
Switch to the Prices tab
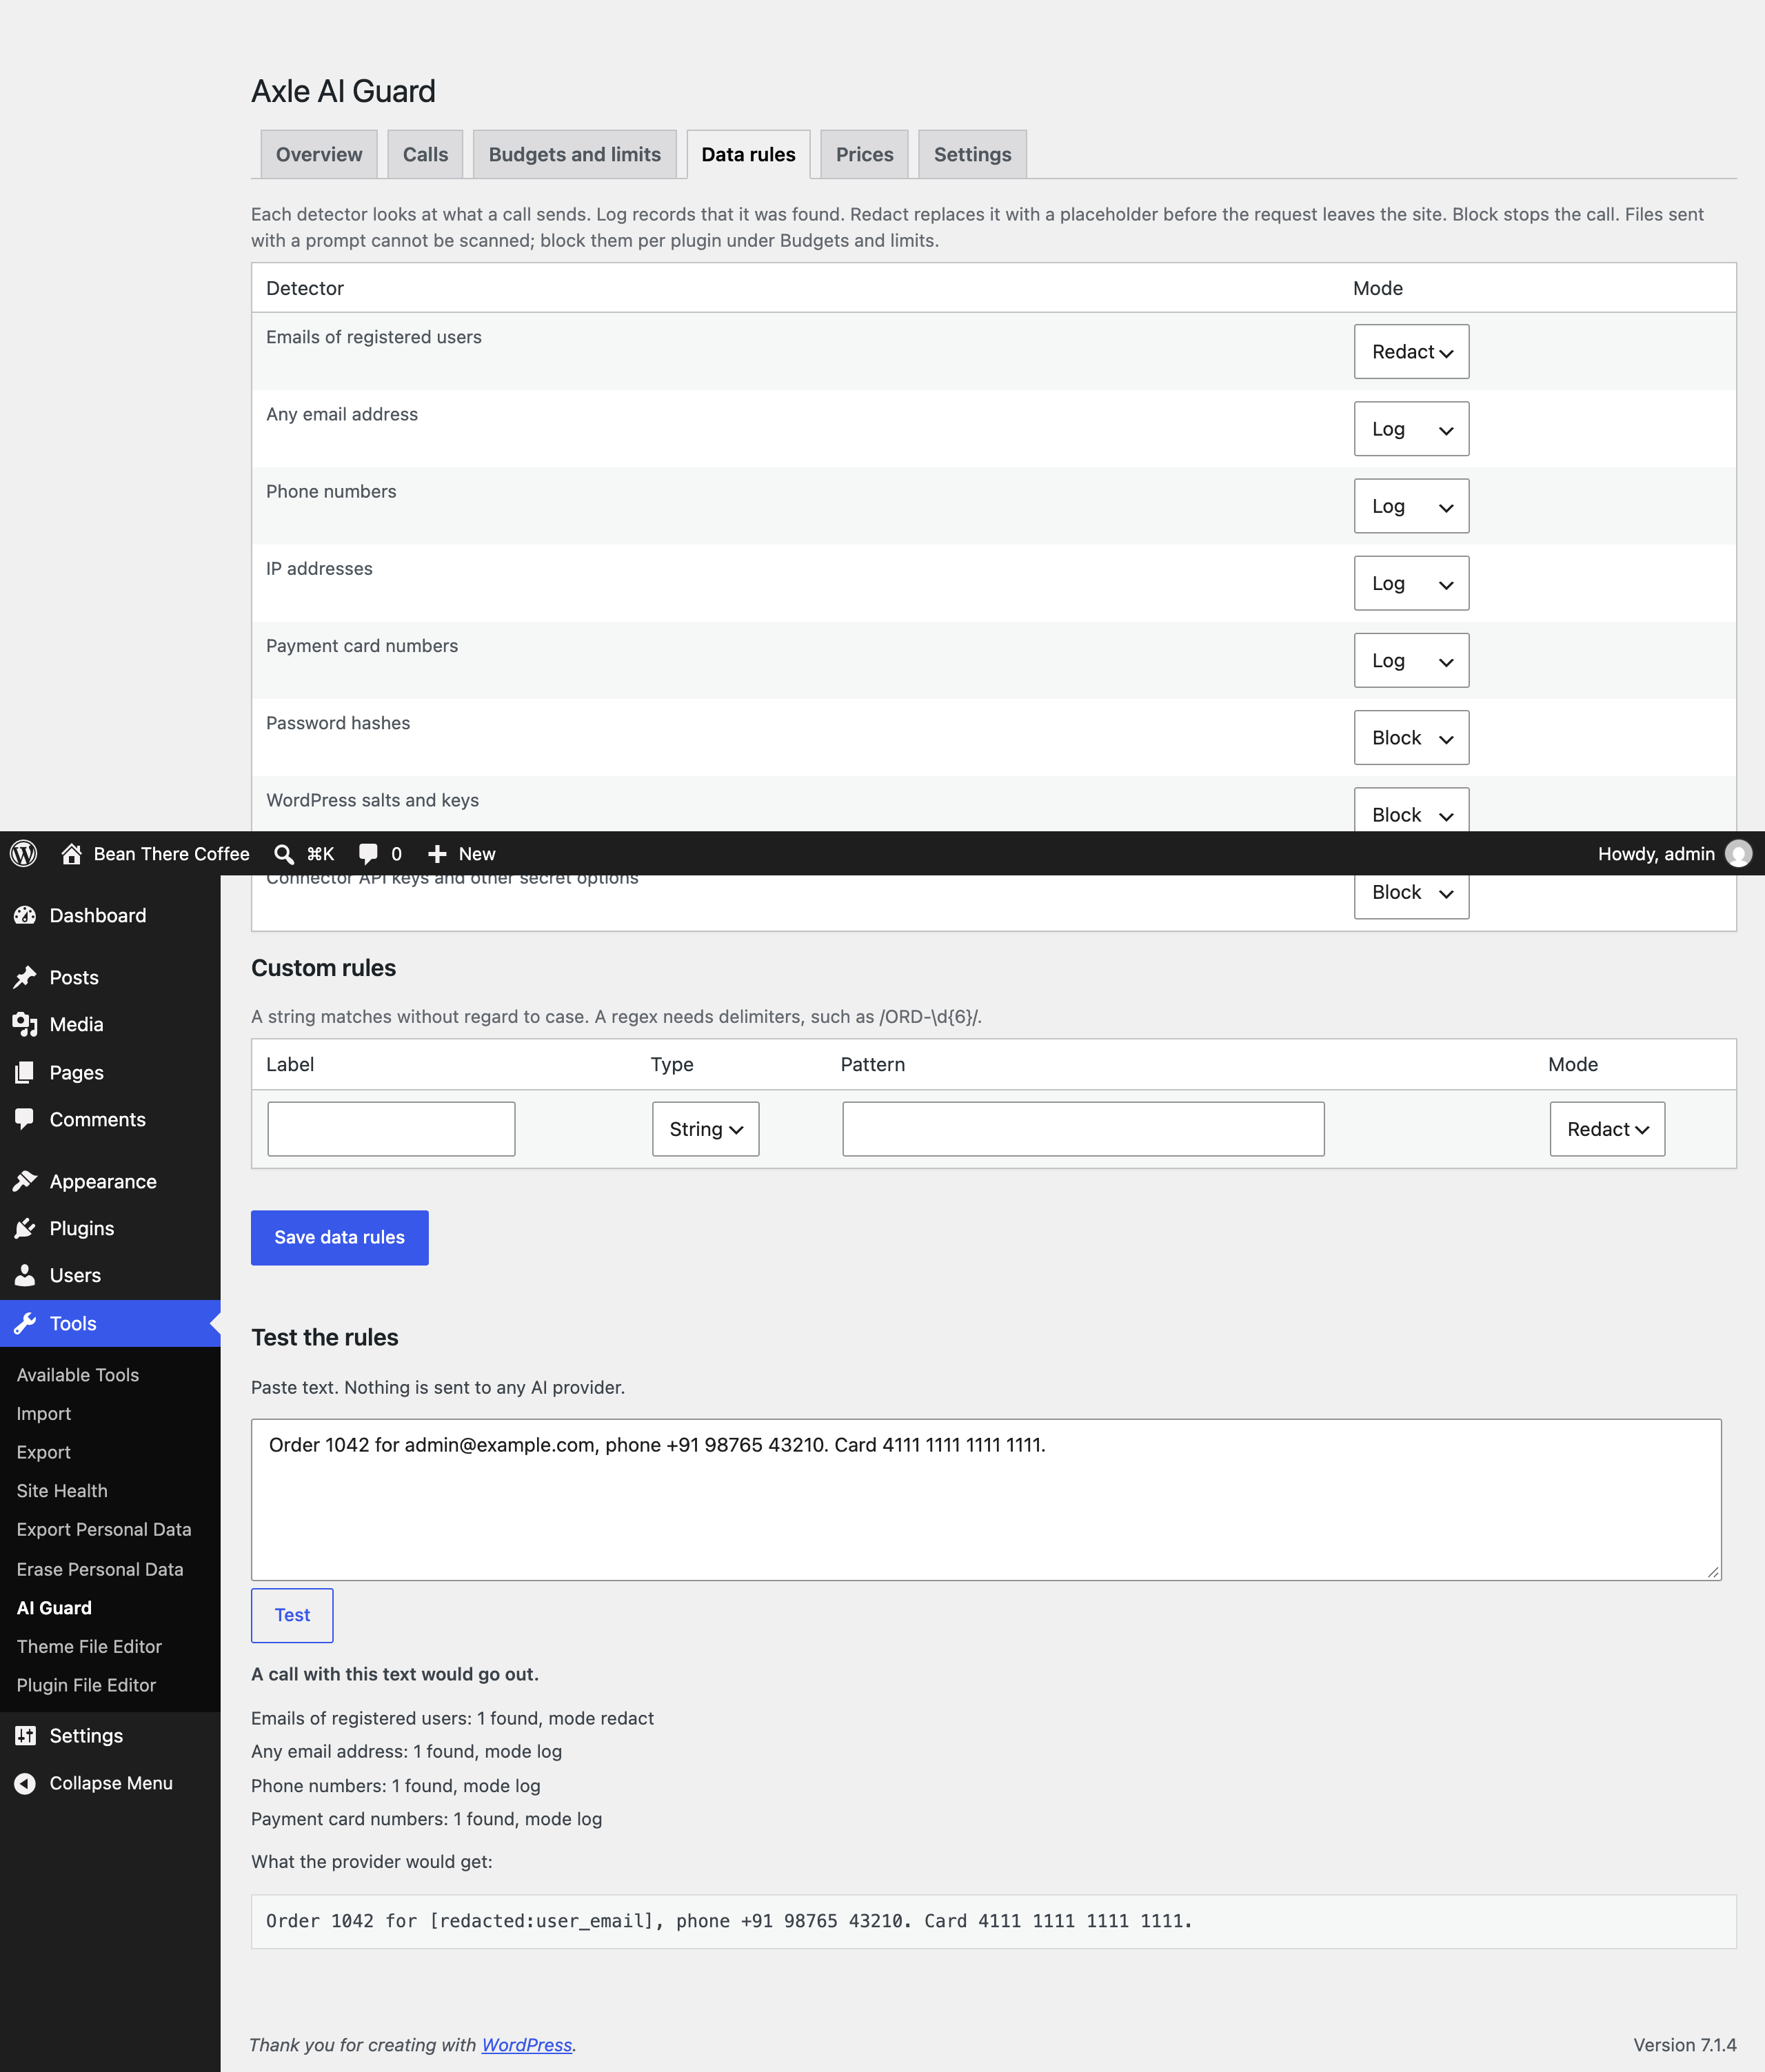coord(864,154)
